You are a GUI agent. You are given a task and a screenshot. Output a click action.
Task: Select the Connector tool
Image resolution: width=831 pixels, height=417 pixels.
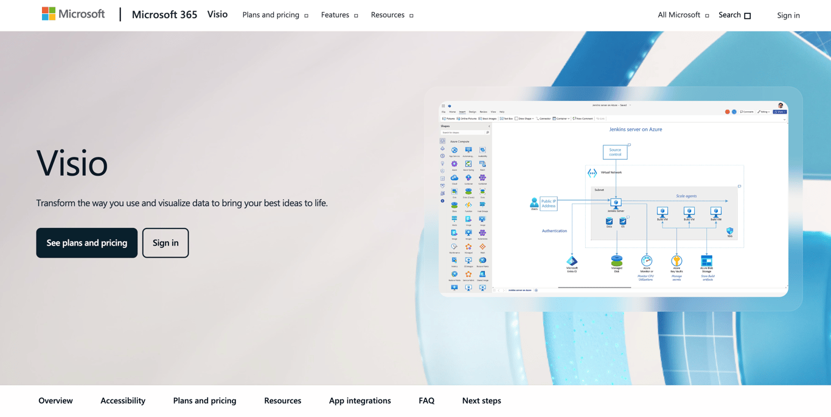[x=541, y=119]
